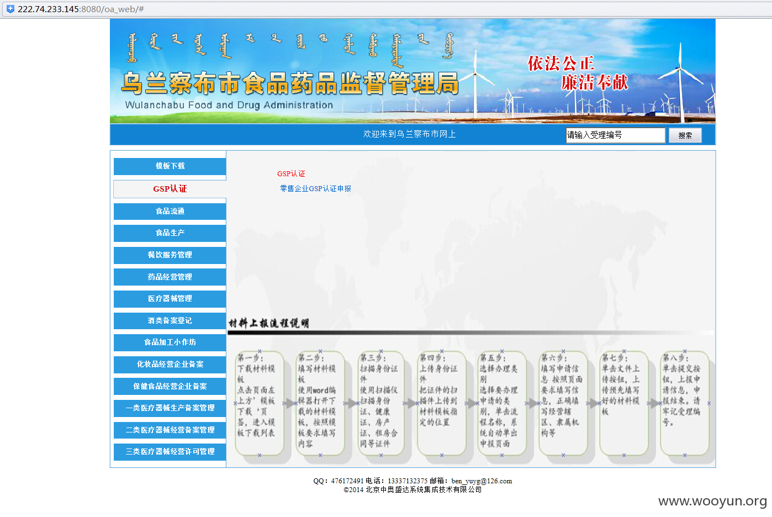Click the site banner header image
772x517 pixels.
point(413,71)
